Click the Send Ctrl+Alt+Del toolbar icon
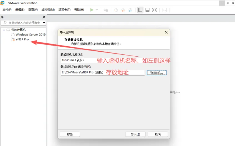 [106, 10]
